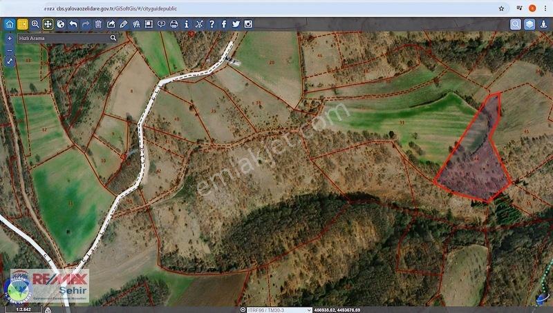Activate the zoom-in magnifier tool
This screenshot has width=553, height=313.
35,24
